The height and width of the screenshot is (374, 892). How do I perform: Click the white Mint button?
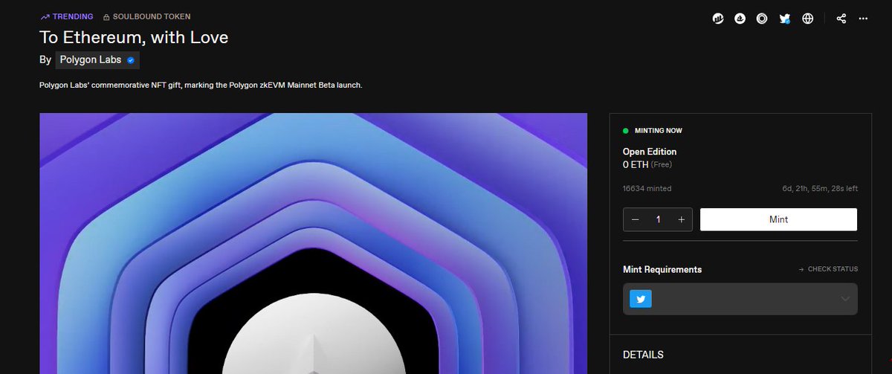[x=778, y=219]
